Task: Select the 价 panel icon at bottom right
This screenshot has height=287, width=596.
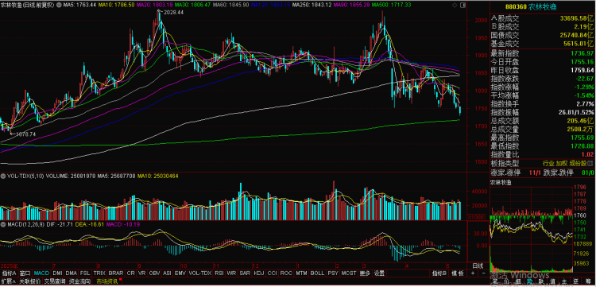Action: pos(506,281)
